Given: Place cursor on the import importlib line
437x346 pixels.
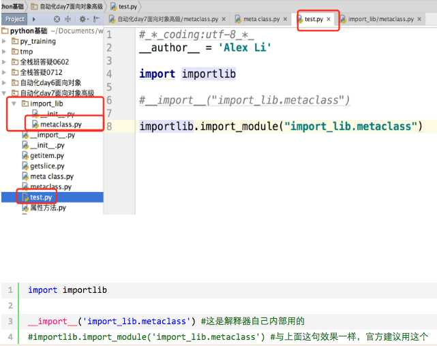Looking at the screenshot, I should point(187,74).
